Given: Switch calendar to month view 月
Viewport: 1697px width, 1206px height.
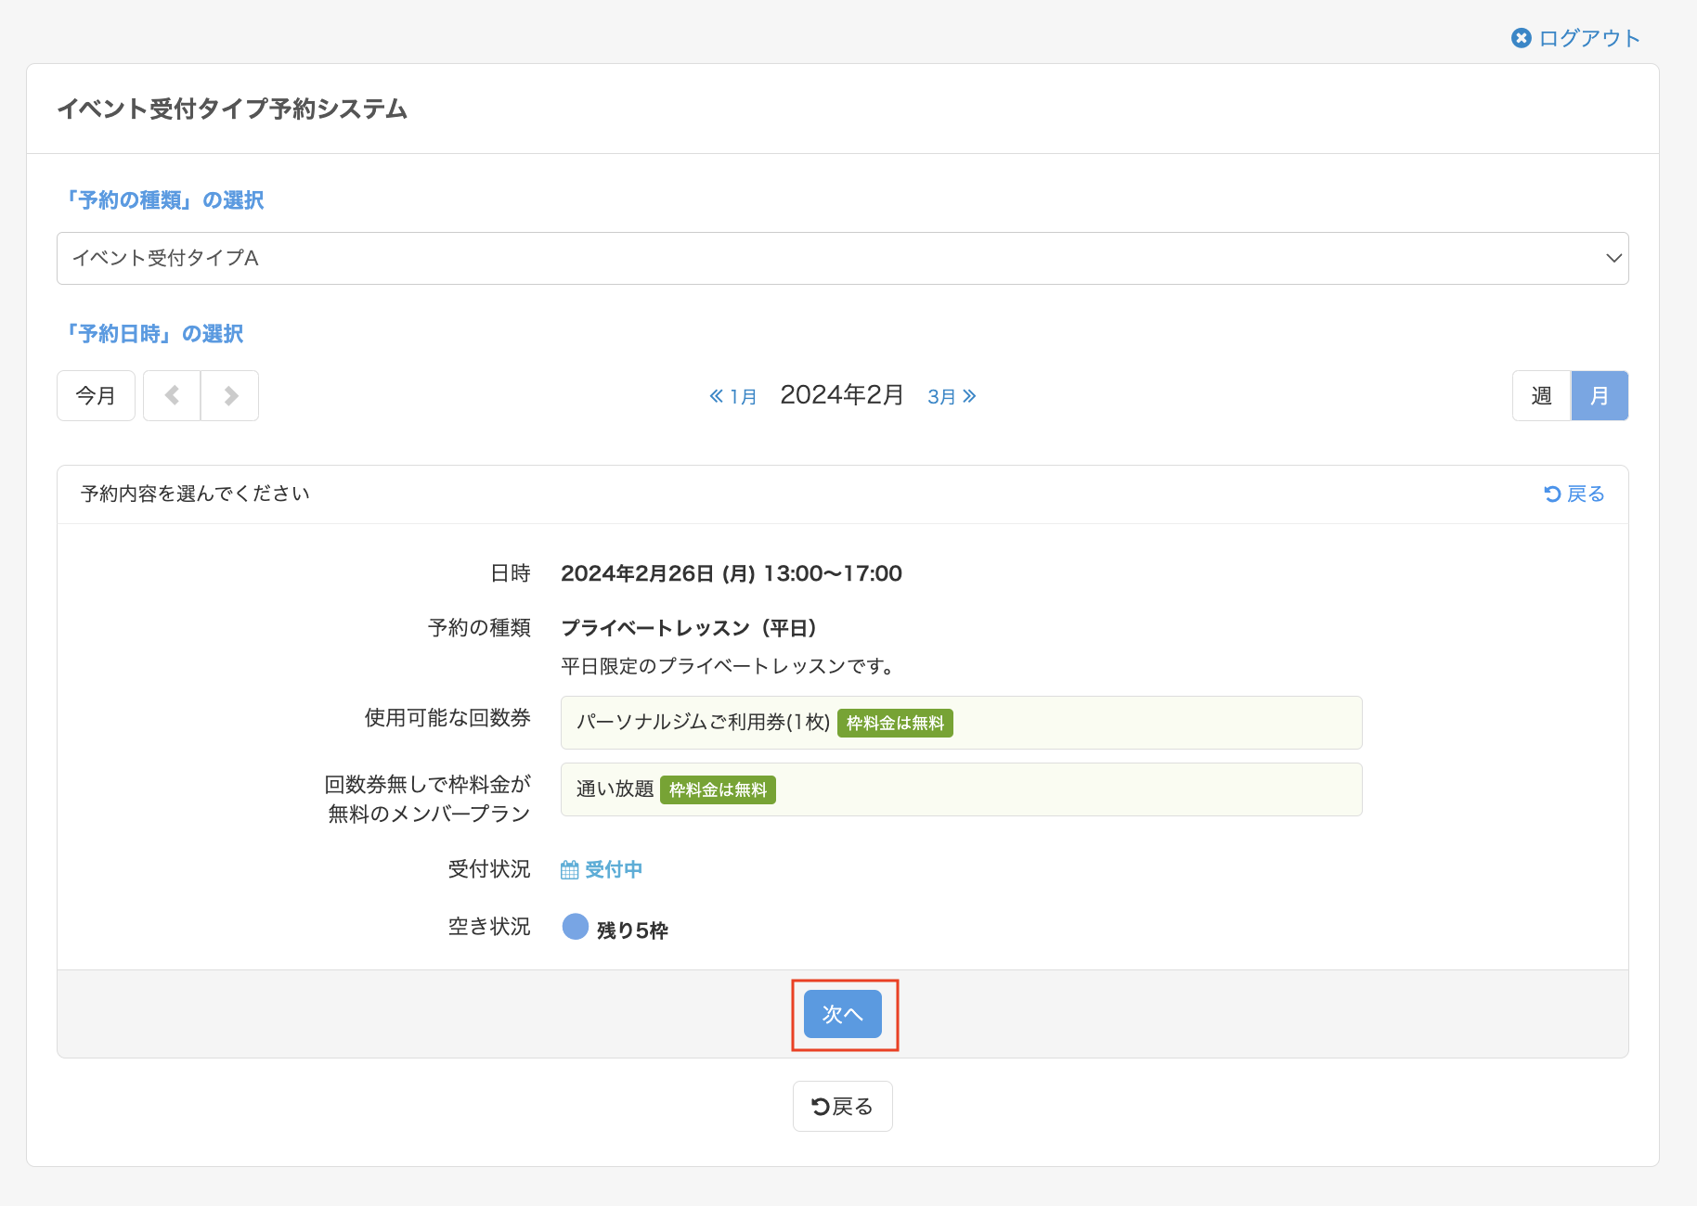Looking at the screenshot, I should [x=1599, y=396].
